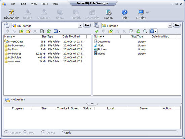This screenshot has width=185, height=139.
Task: Create new folder in remote storage pane
Action: click(x=28, y=31)
